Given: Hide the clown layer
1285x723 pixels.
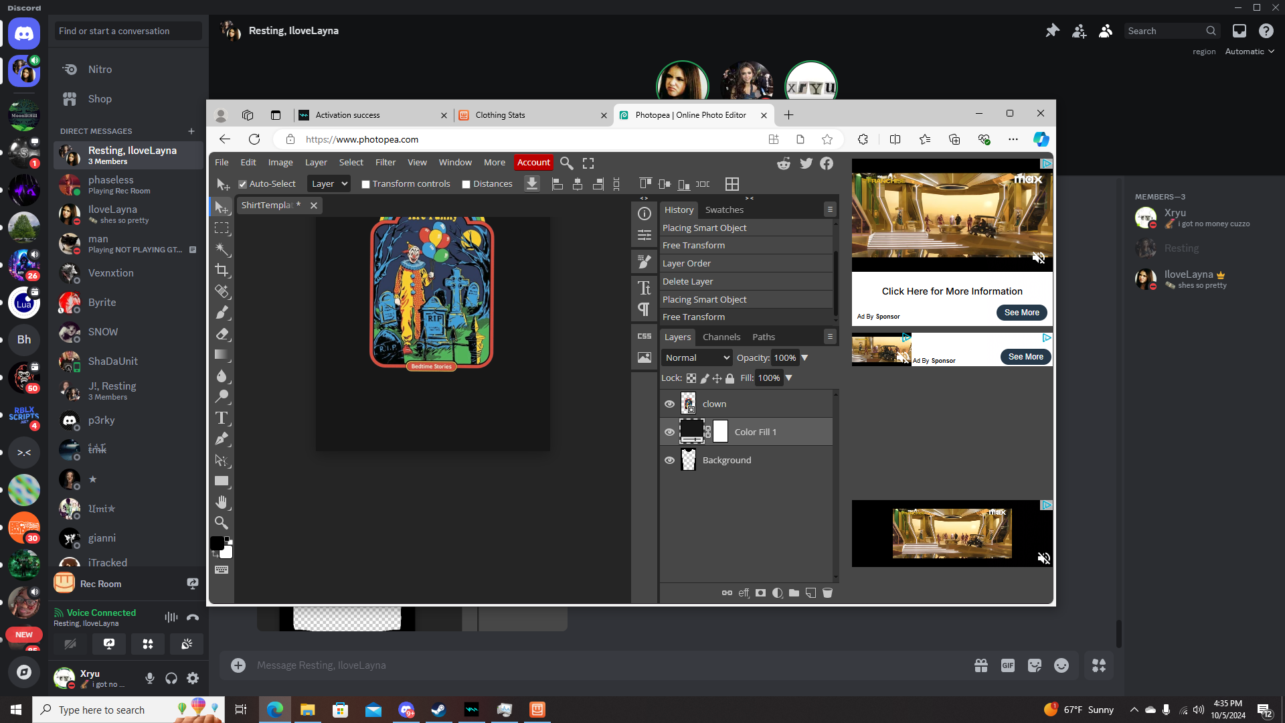Looking at the screenshot, I should [x=669, y=404].
